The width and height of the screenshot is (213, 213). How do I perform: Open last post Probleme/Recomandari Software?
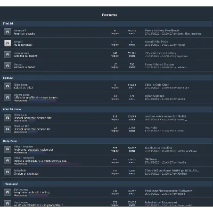click(x=168, y=191)
